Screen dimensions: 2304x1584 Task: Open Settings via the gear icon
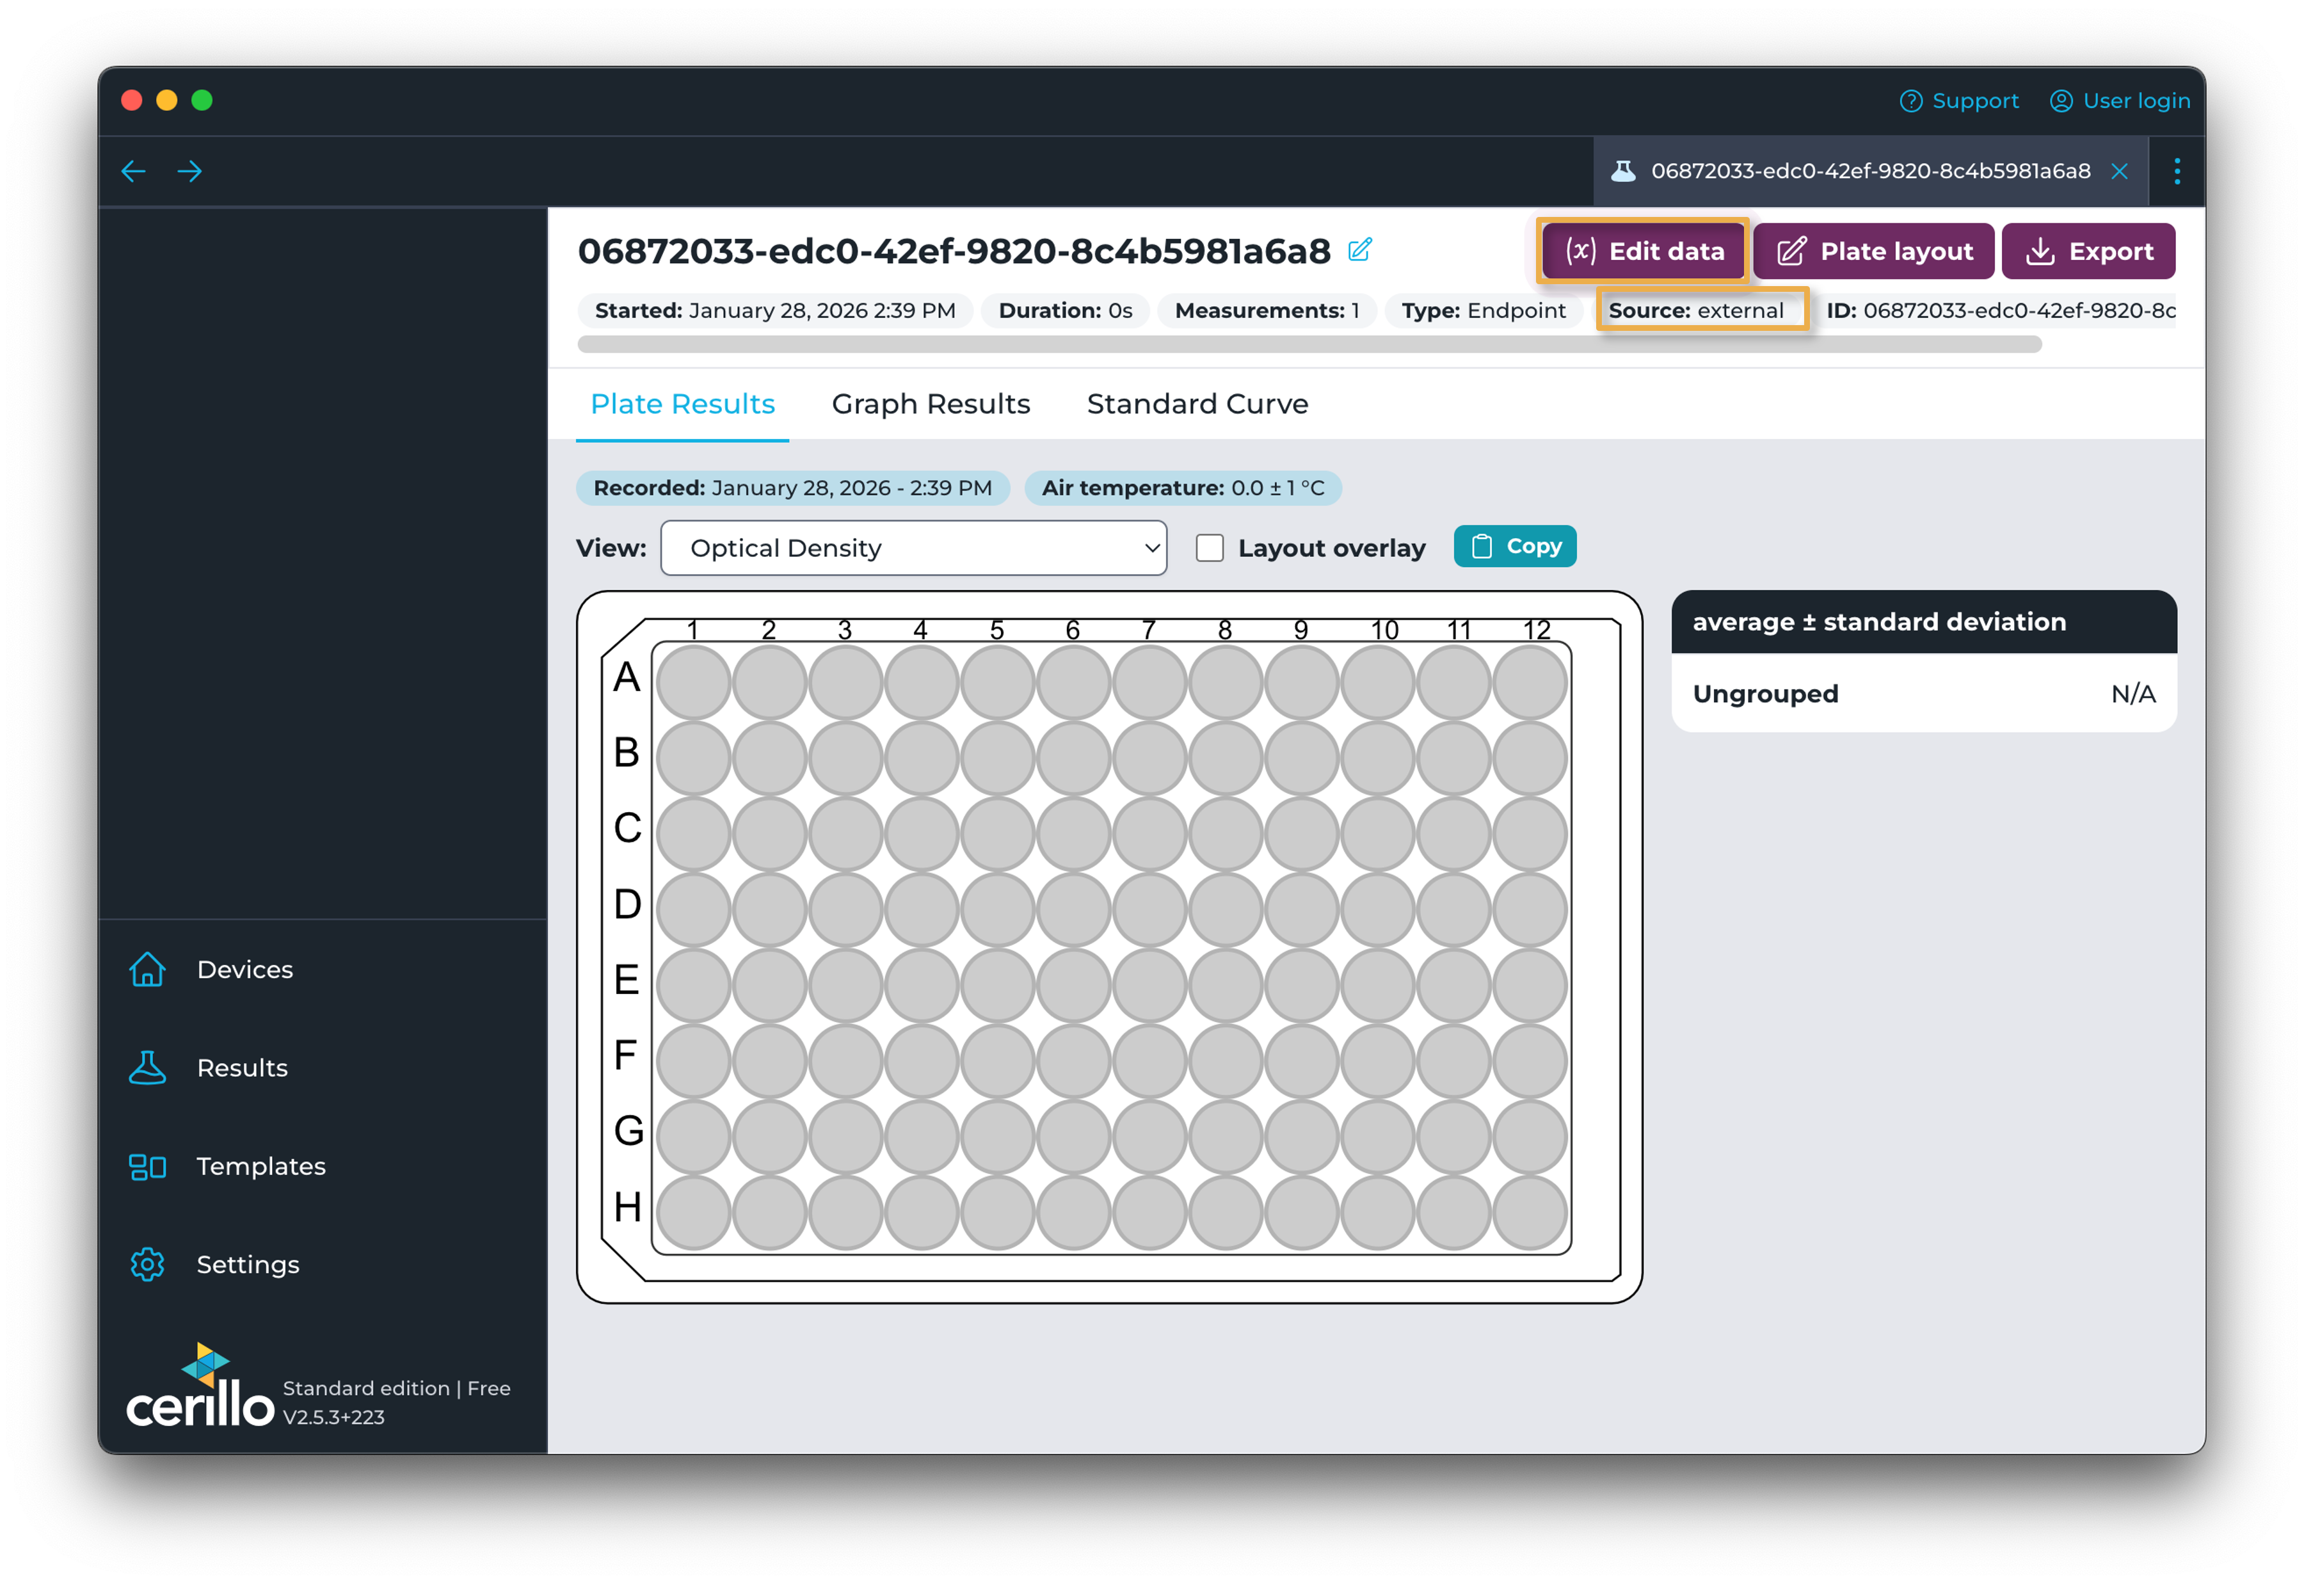(x=148, y=1265)
